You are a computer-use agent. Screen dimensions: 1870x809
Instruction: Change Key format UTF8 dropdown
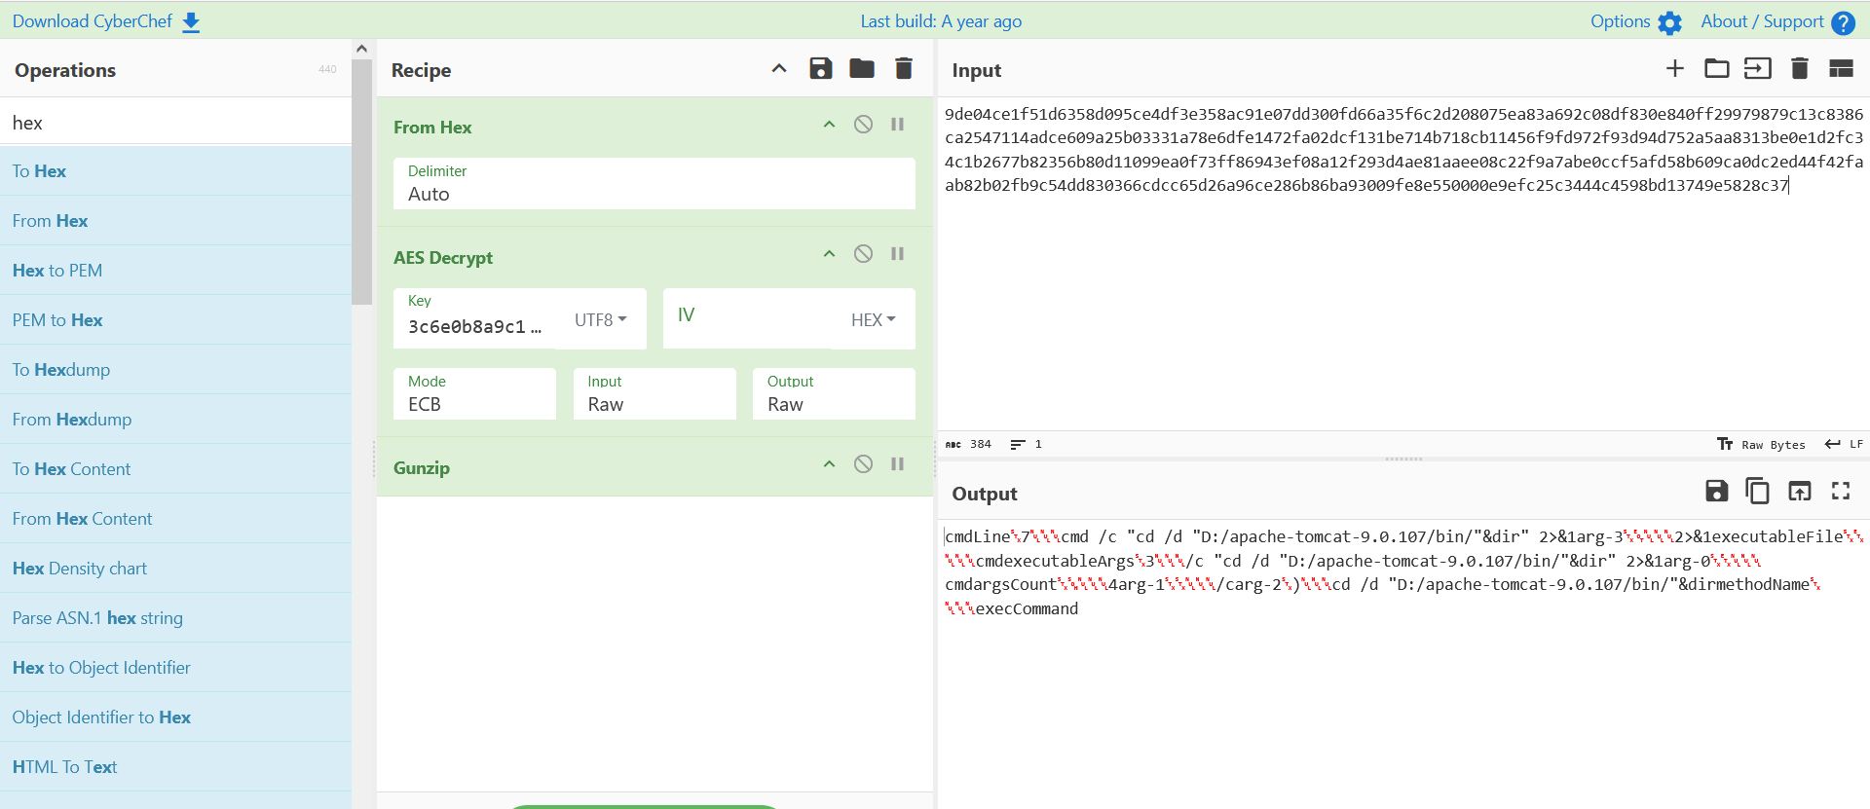[x=601, y=319]
